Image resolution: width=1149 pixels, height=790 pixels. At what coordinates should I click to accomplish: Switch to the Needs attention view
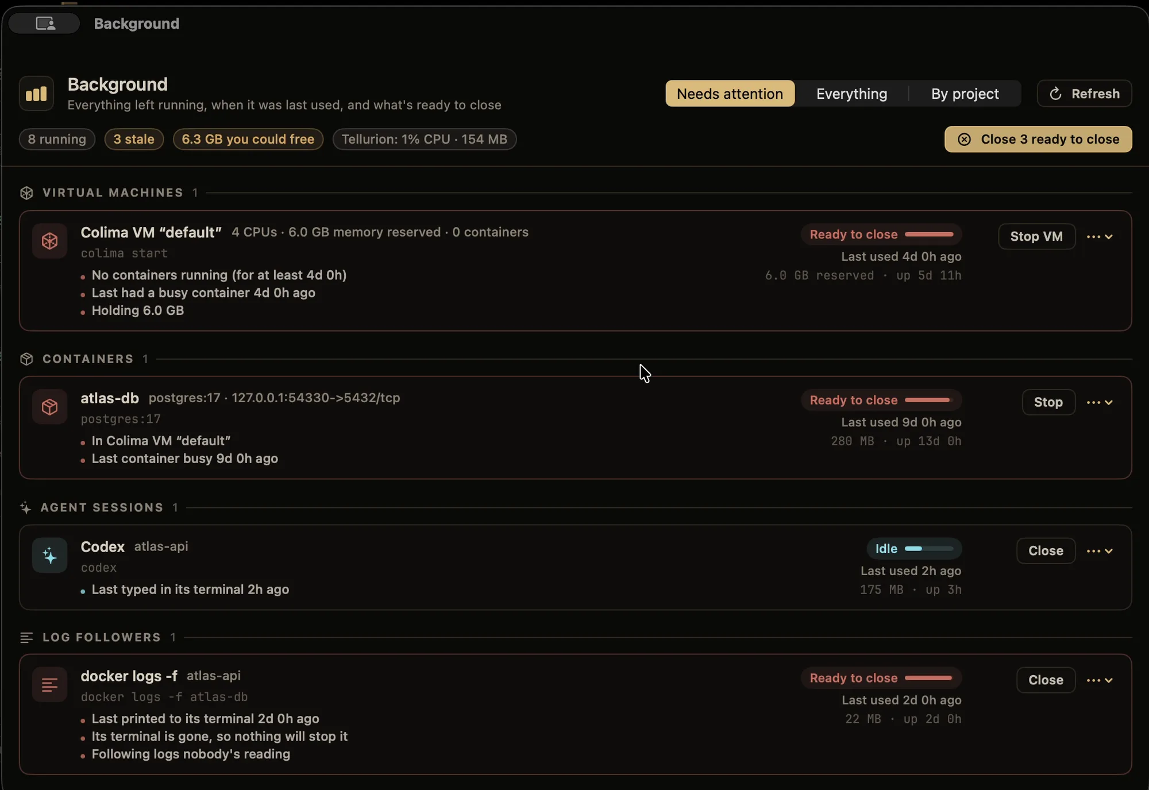[730, 94]
